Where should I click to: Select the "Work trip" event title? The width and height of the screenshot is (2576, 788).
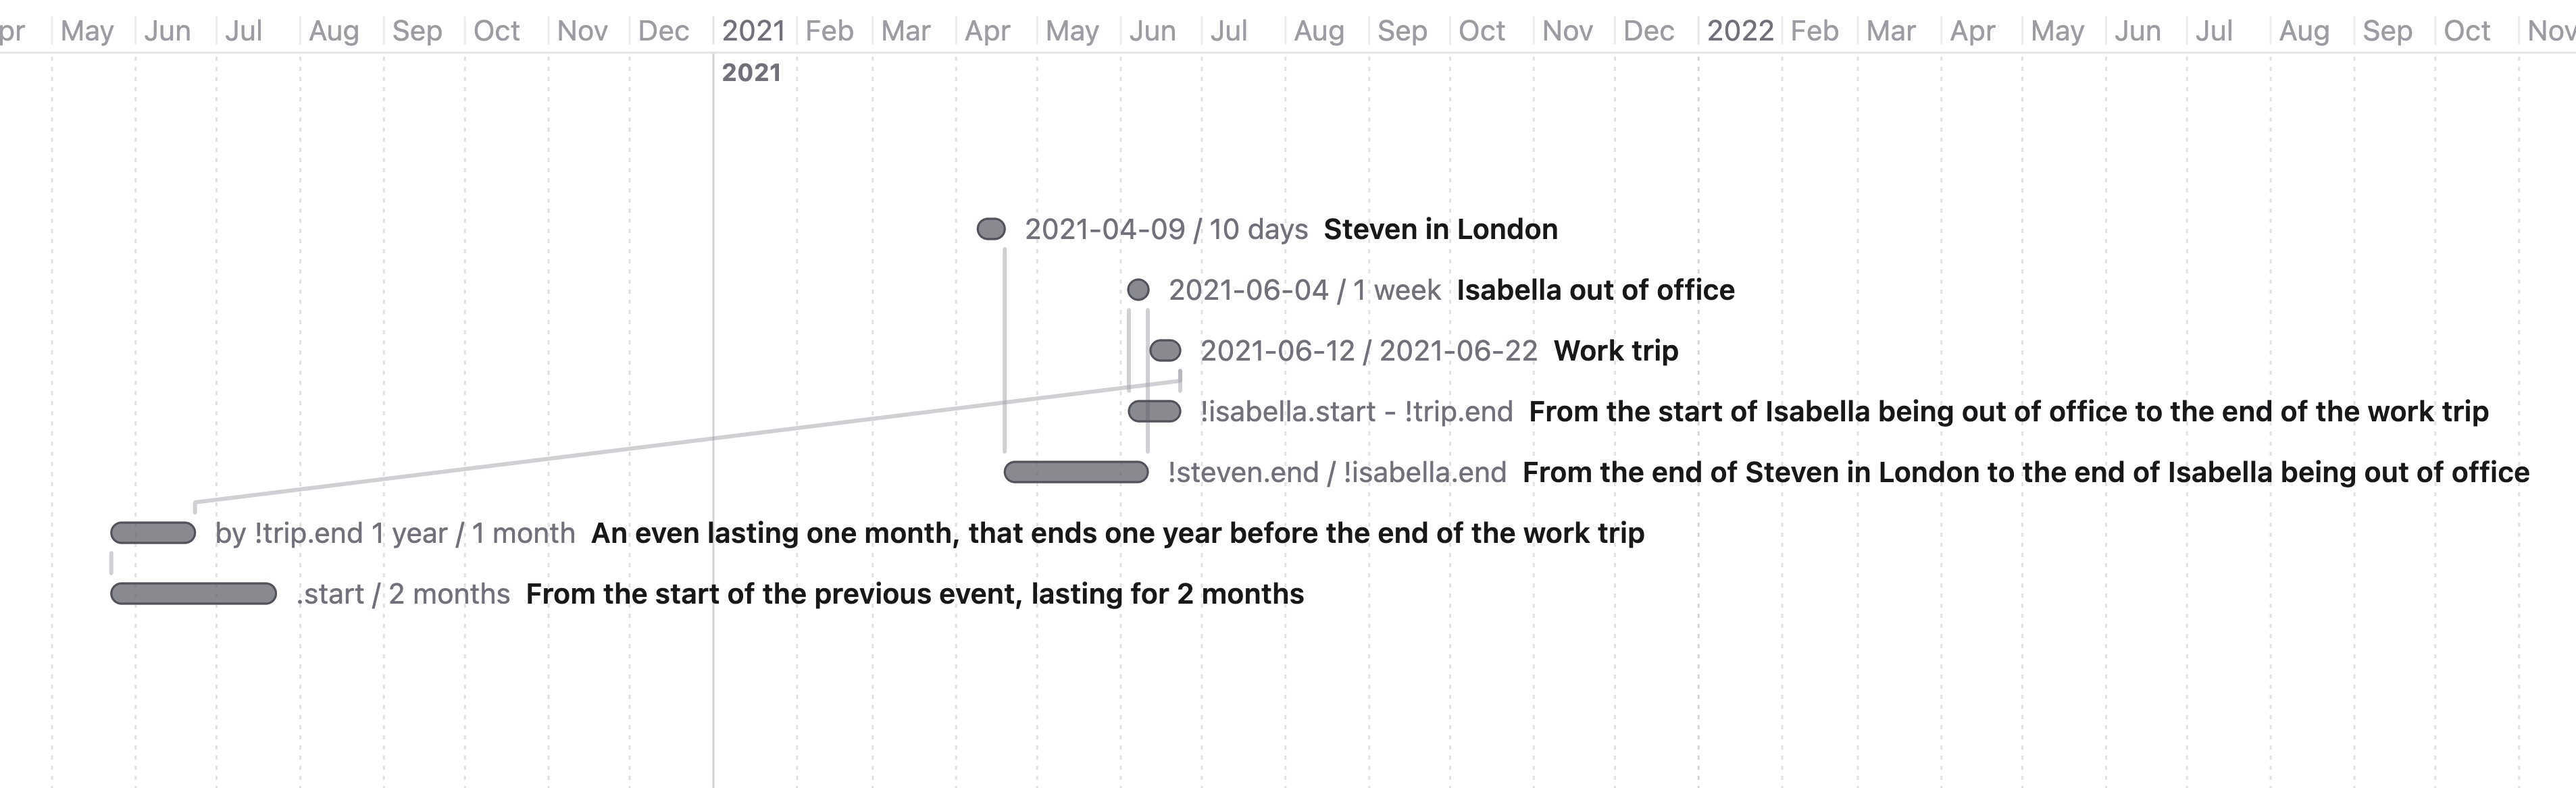click(x=1615, y=351)
